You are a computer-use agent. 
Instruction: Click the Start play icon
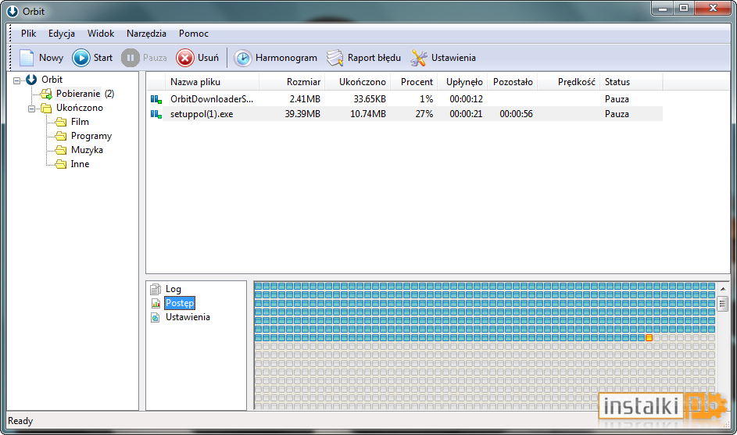(x=80, y=58)
